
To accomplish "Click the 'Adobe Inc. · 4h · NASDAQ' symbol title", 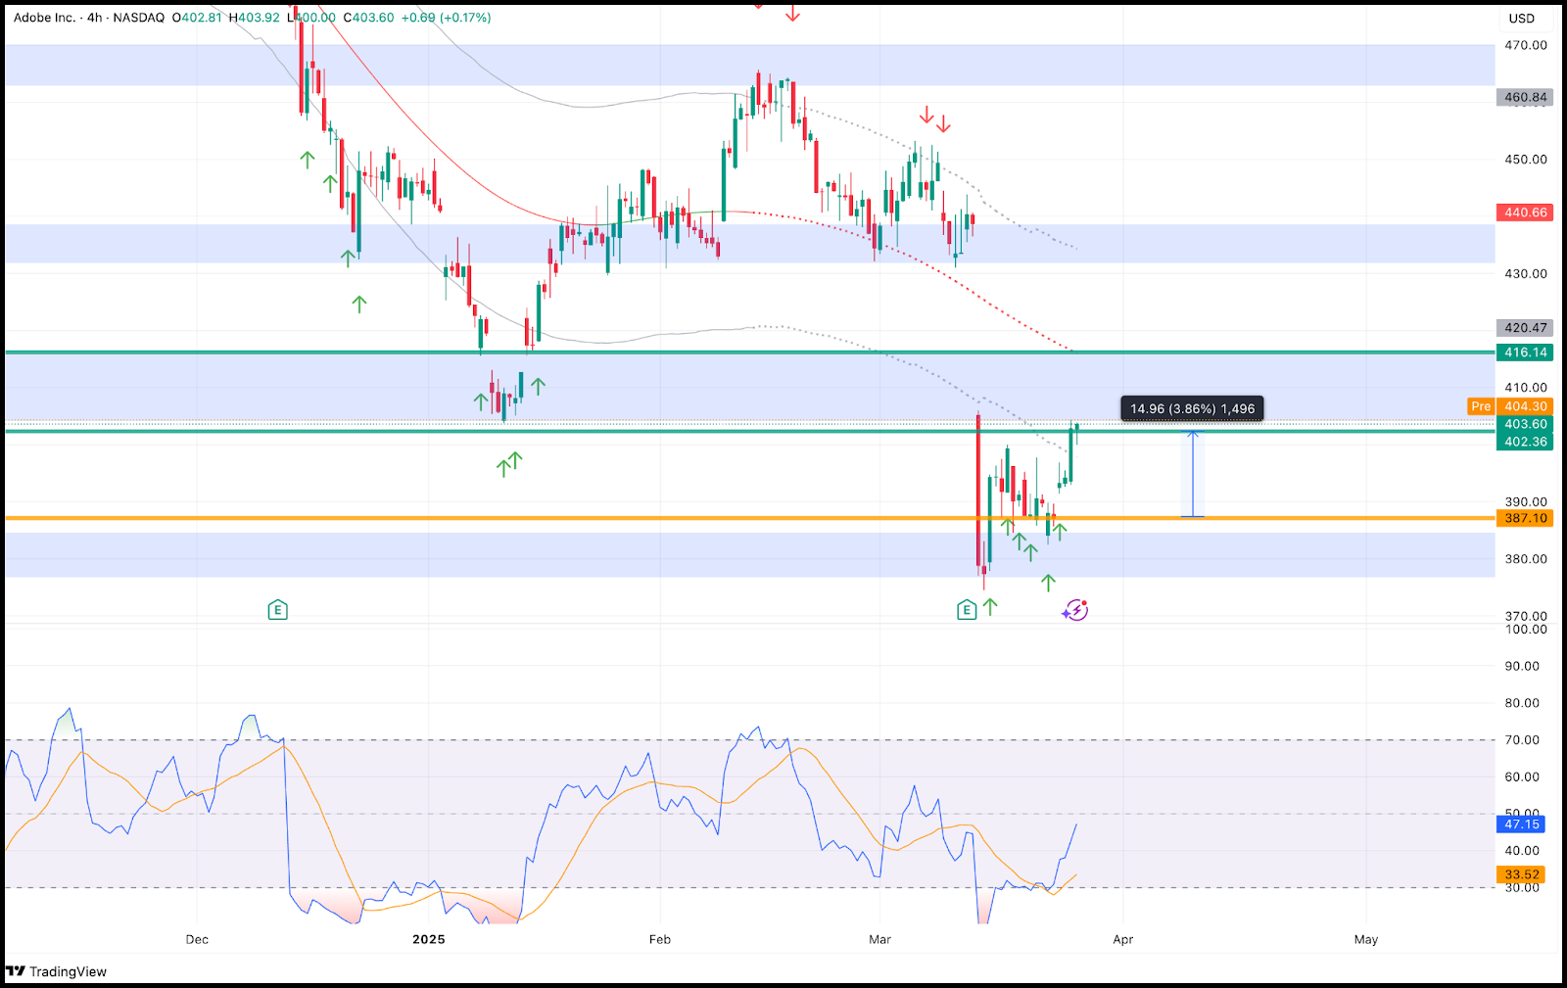I will click(89, 18).
